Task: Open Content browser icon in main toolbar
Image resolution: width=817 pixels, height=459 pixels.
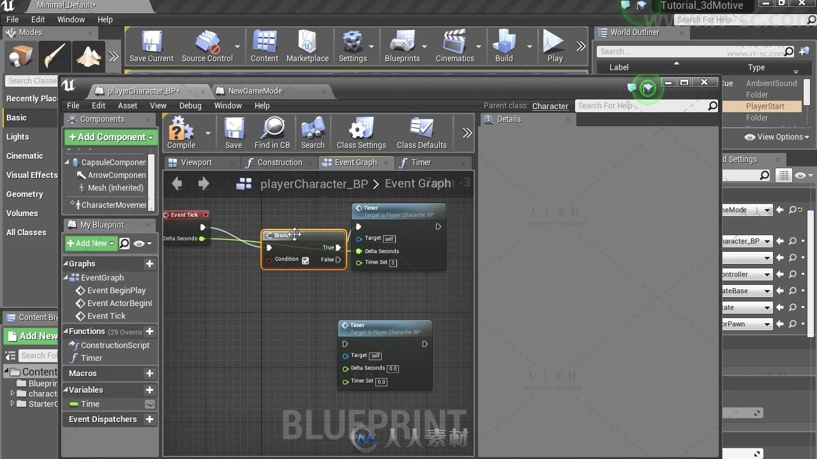Action: click(x=264, y=47)
